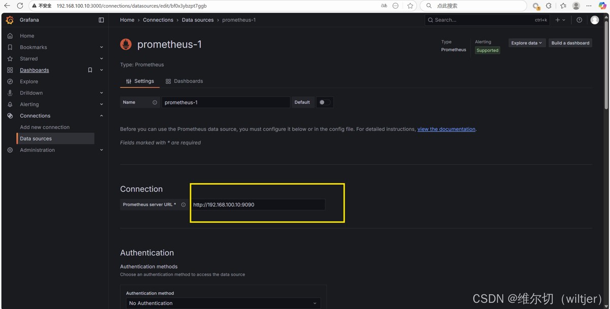Expand the Dashboards section chevron
Screen dimensions: 610x309
[x=101, y=70]
